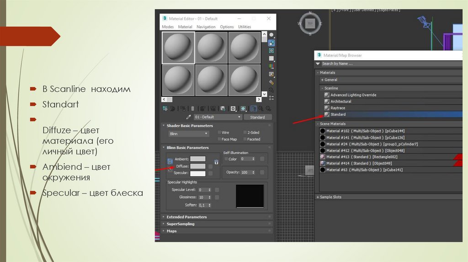Enable the Face Map checkbox
The height and width of the screenshot is (262, 468).
(x=219, y=139)
